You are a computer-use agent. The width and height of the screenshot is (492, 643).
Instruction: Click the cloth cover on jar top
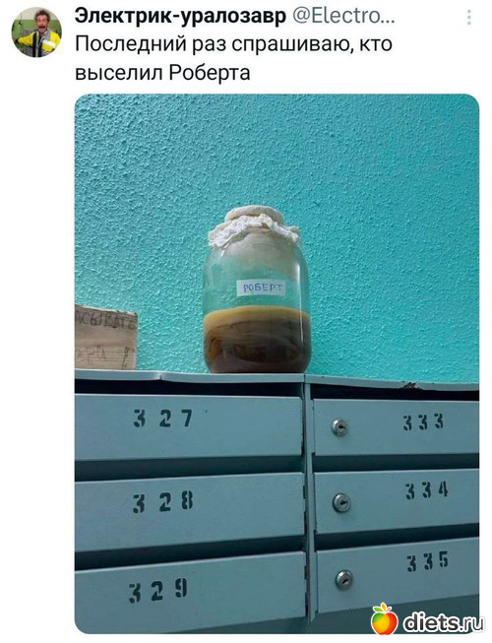point(254,225)
